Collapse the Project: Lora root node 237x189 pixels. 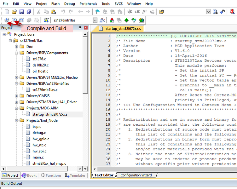4,35
